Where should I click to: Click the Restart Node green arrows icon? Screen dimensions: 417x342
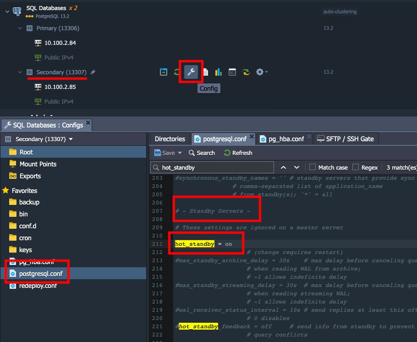(x=176, y=72)
